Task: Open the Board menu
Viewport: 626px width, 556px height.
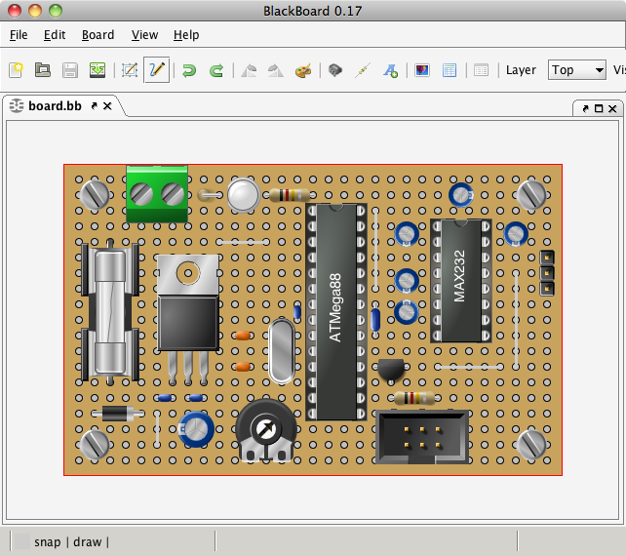Action: point(98,35)
